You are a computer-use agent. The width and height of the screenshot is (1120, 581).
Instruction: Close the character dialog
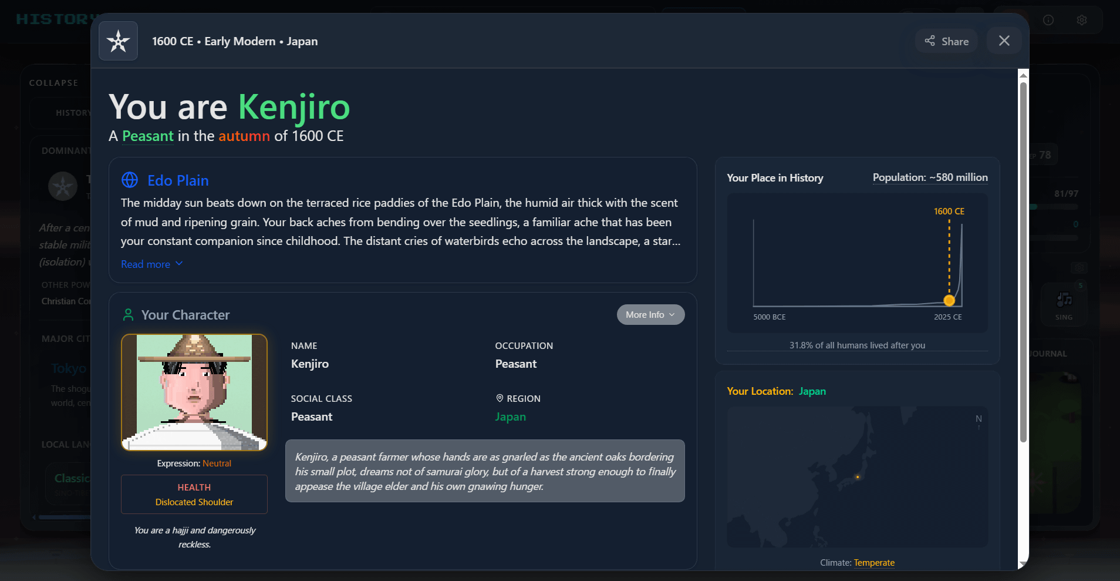1004,41
